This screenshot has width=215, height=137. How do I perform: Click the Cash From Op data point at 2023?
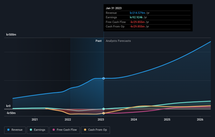click(104, 113)
